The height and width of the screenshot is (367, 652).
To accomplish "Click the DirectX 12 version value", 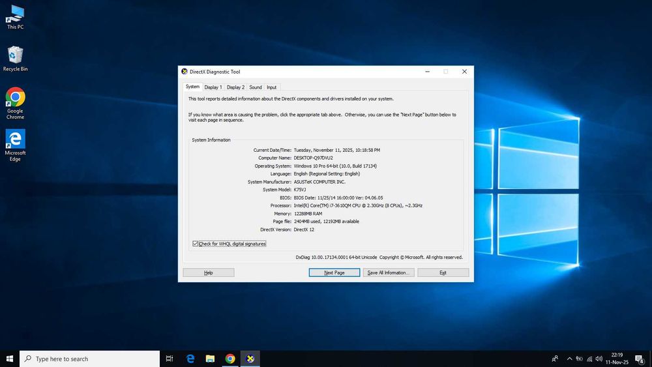I will (304, 229).
